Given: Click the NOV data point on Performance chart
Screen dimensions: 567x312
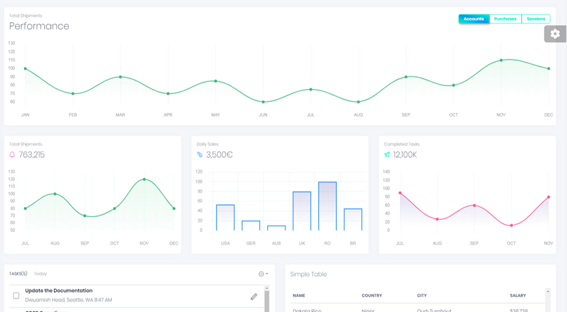Looking at the screenshot, I should click(x=501, y=60).
